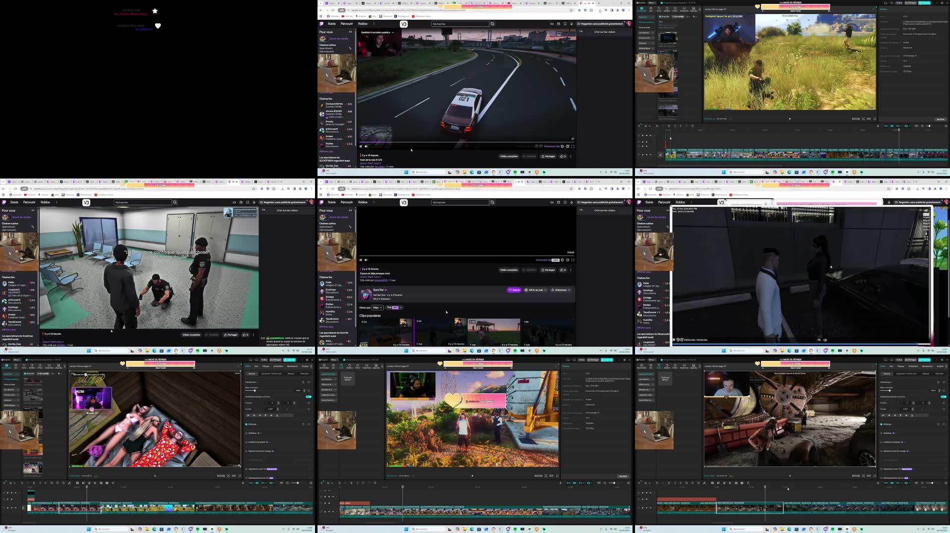Screen dimensions: 950x533
Task: Toggle 'Mélange' checkbox in bedroom-scene CapCut inspector
Action: click(x=247, y=424)
